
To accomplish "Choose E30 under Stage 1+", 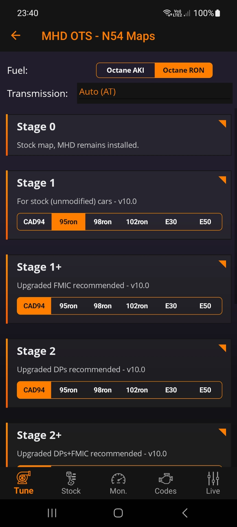I will (171, 306).
